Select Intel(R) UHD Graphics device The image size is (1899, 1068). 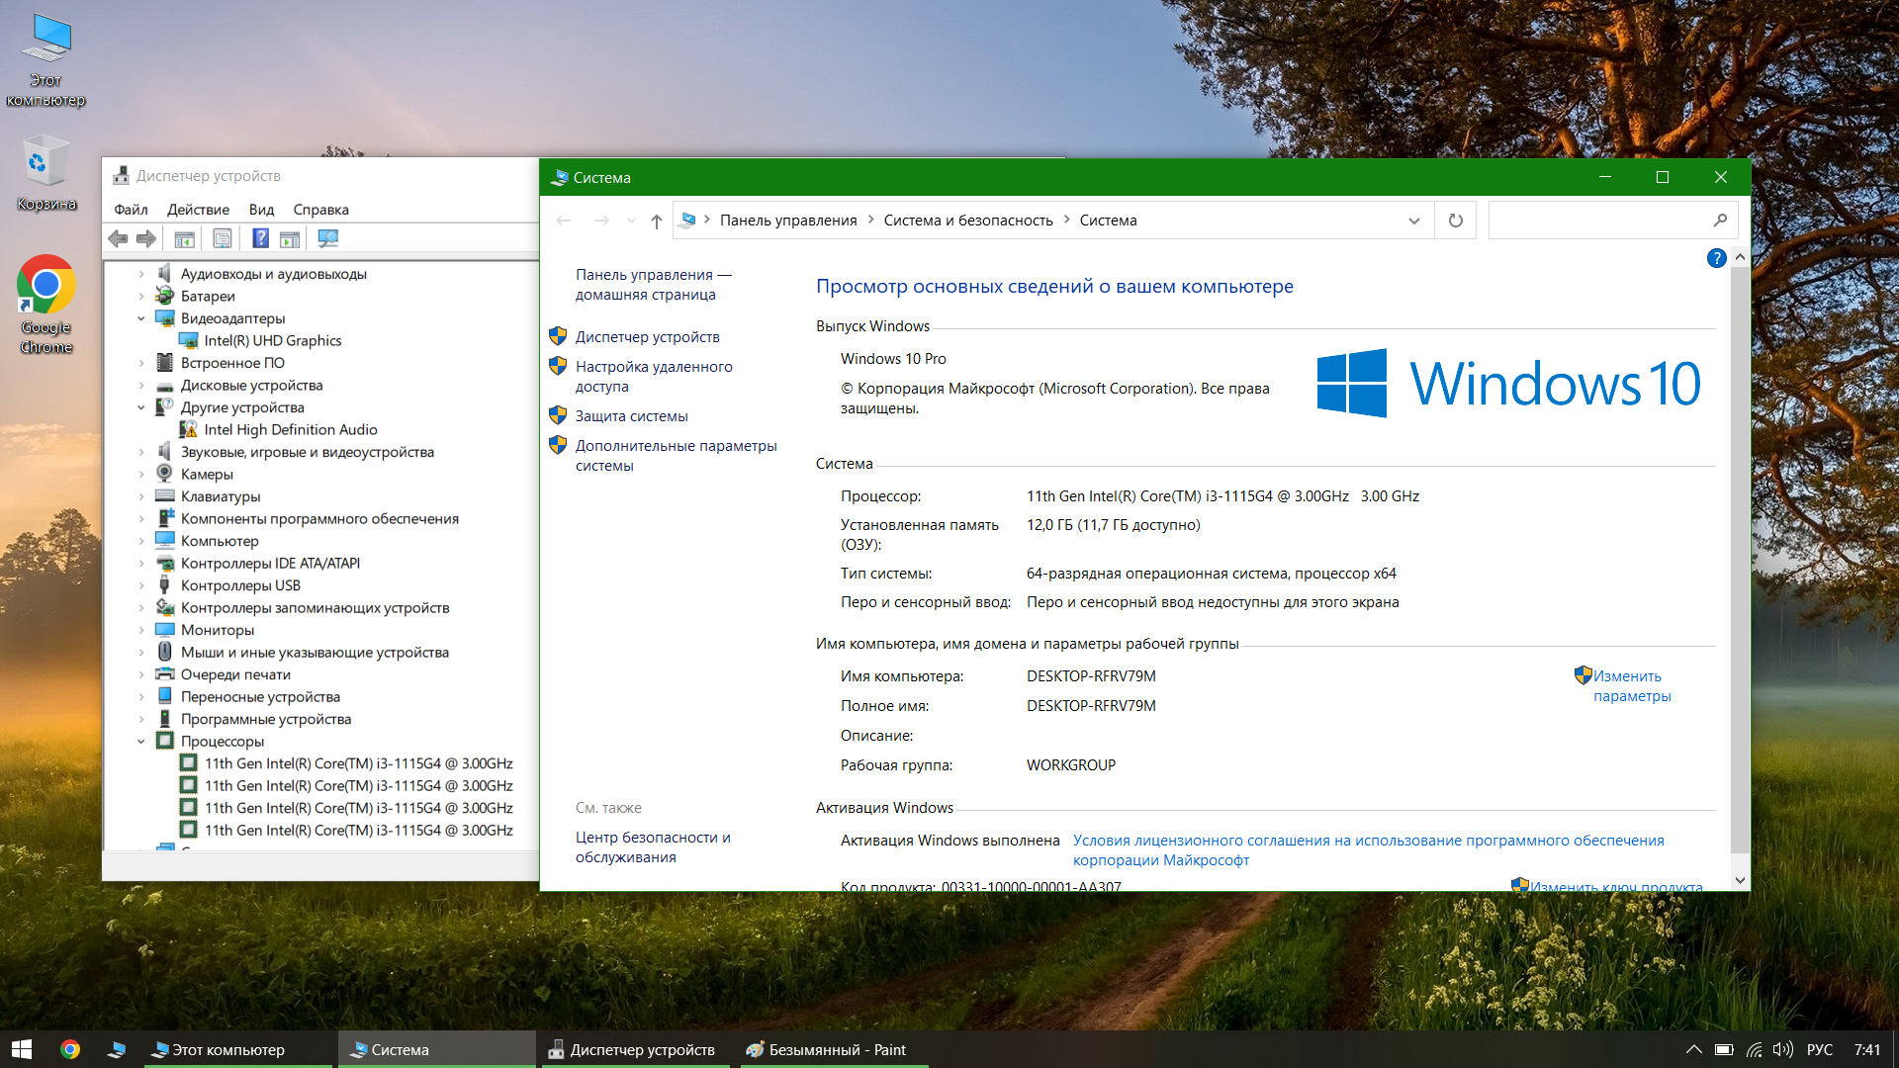272,340
